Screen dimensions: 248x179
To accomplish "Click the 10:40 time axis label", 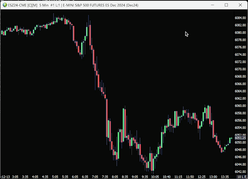I will 167,177.
